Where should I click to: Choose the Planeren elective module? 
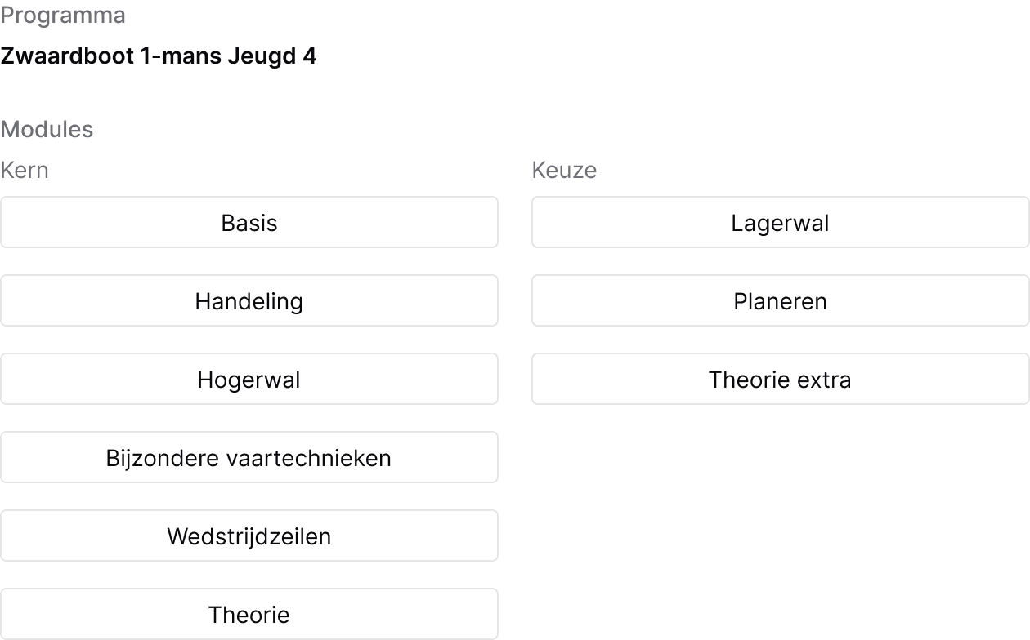coord(781,300)
